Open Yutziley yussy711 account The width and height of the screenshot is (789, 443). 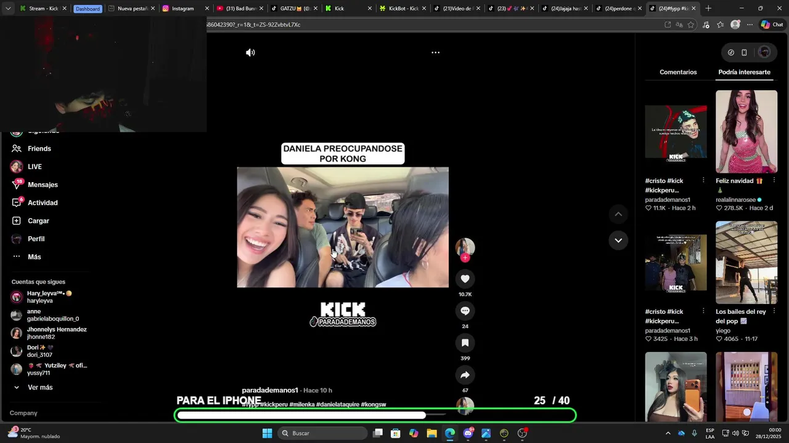tap(49, 369)
